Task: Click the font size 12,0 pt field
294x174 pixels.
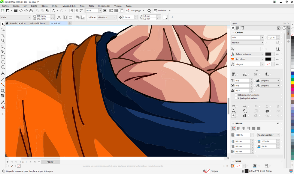Action: [272, 37]
